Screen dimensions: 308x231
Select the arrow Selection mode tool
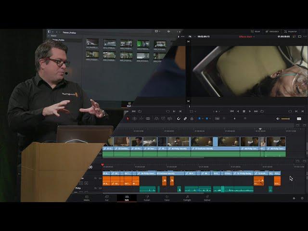[128, 118]
